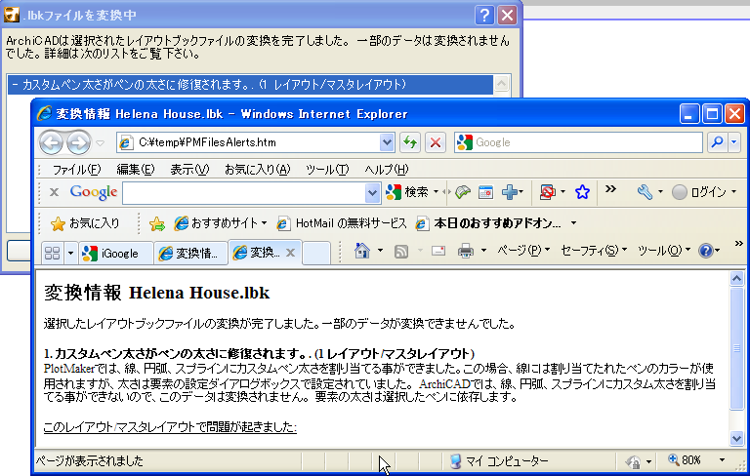This screenshot has width=750, height=476.
Task: Open 本日のおすすめアドオン favorite
Action: coord(489,223)
